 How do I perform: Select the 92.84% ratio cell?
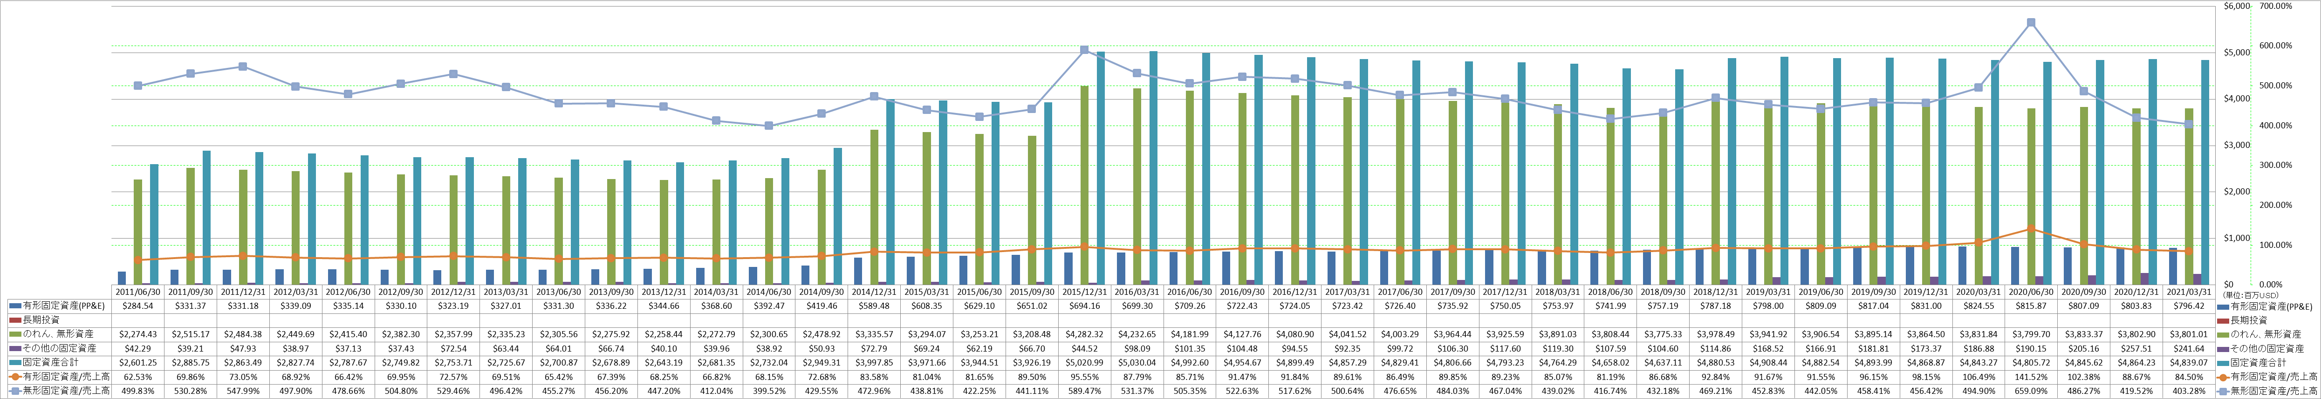[1716, 377]
